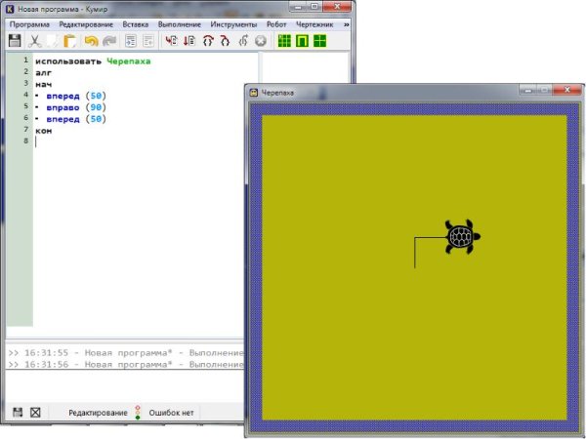The width and height of the screenshot is (586, 439).
Task: Expand hidden menus with the chevron
Action: (x=347, y=22)
